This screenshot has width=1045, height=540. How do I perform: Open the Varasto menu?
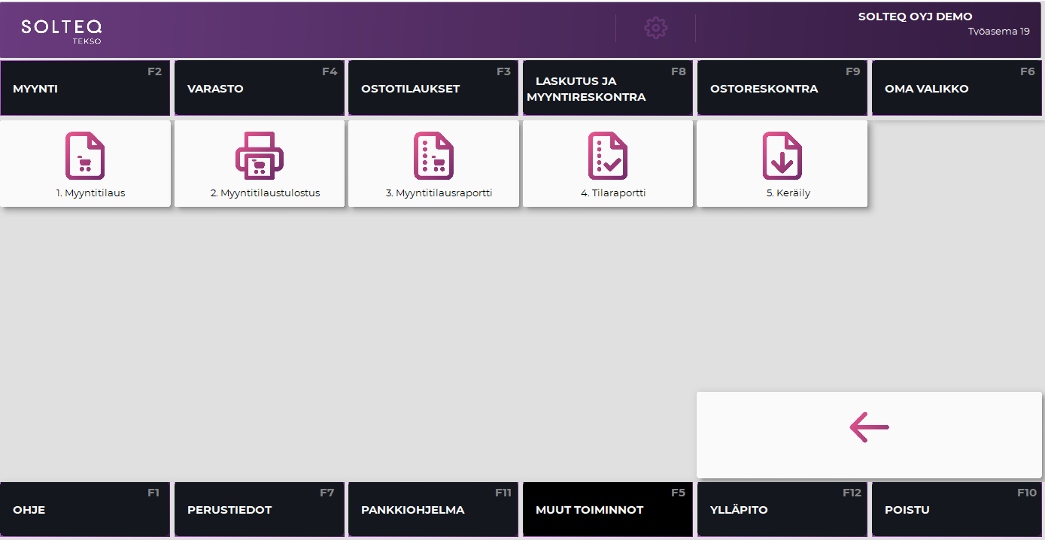(x=260, y=89)
